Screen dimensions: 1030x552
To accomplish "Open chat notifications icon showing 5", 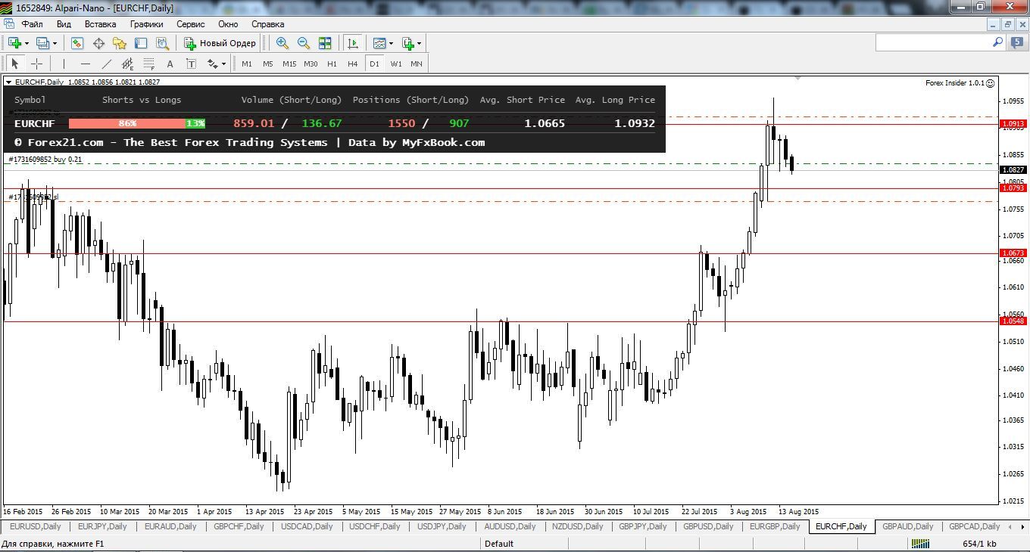I will coord(1016,43).
